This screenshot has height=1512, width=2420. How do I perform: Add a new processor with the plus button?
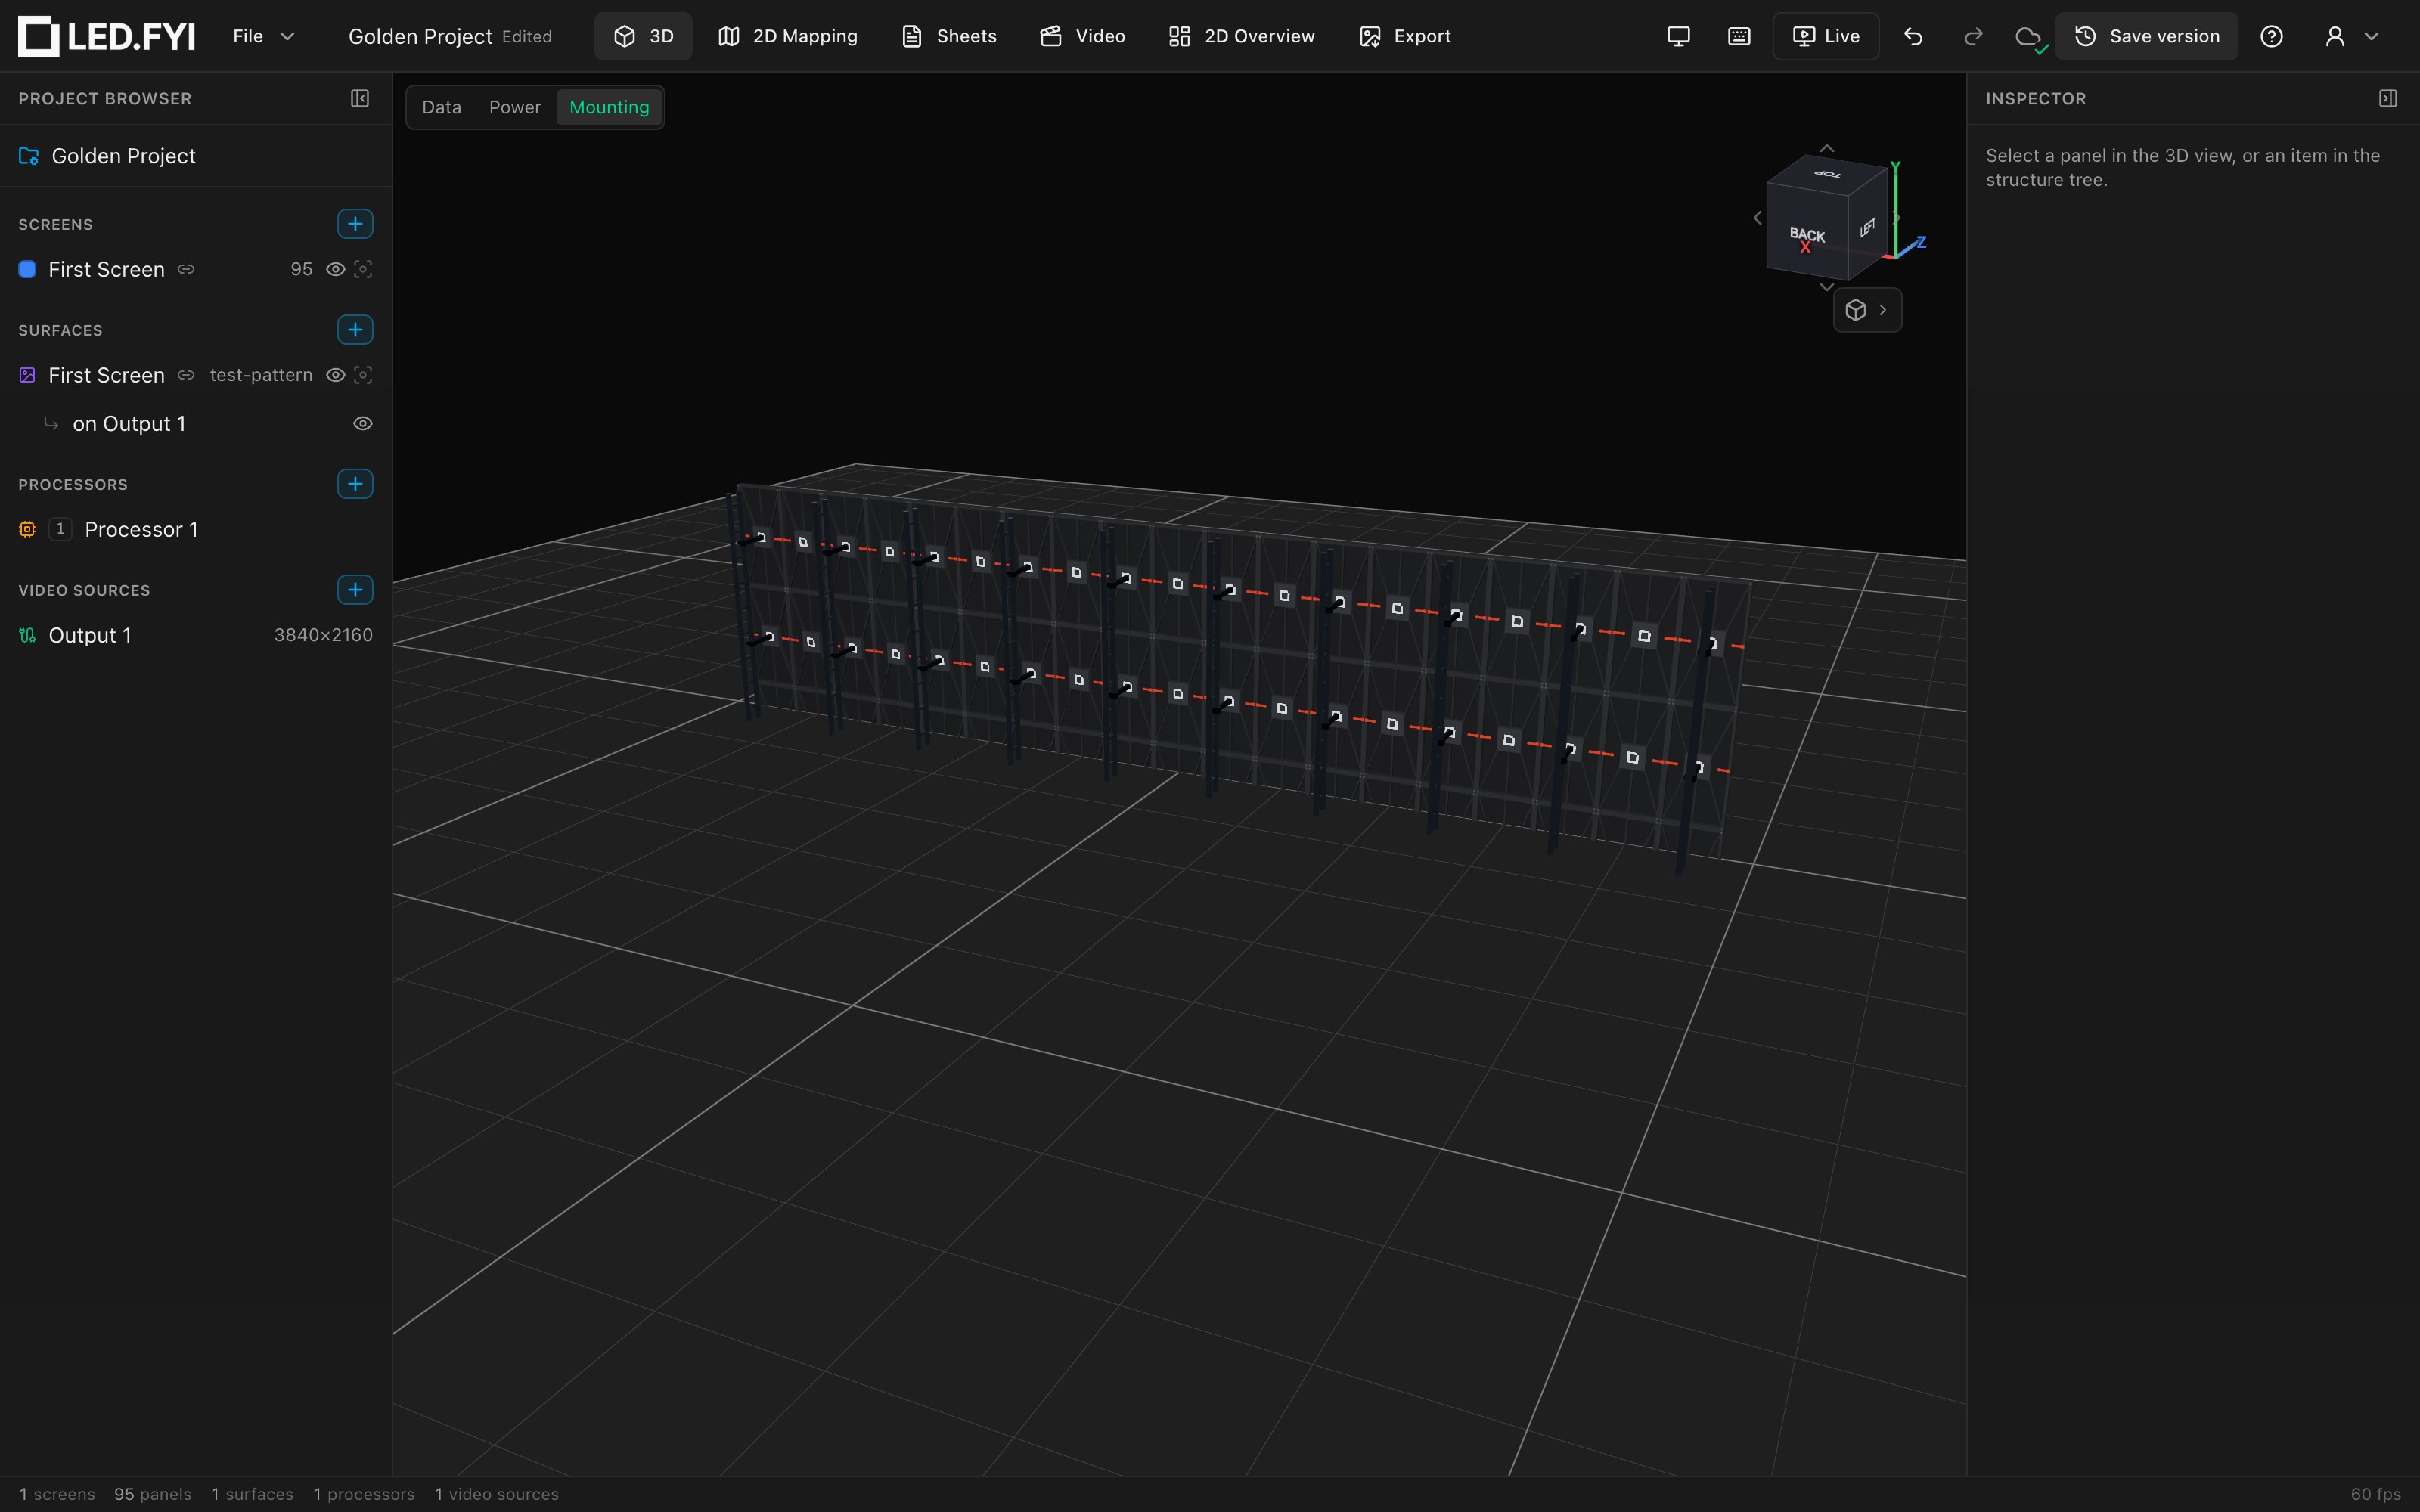point(355,484)
